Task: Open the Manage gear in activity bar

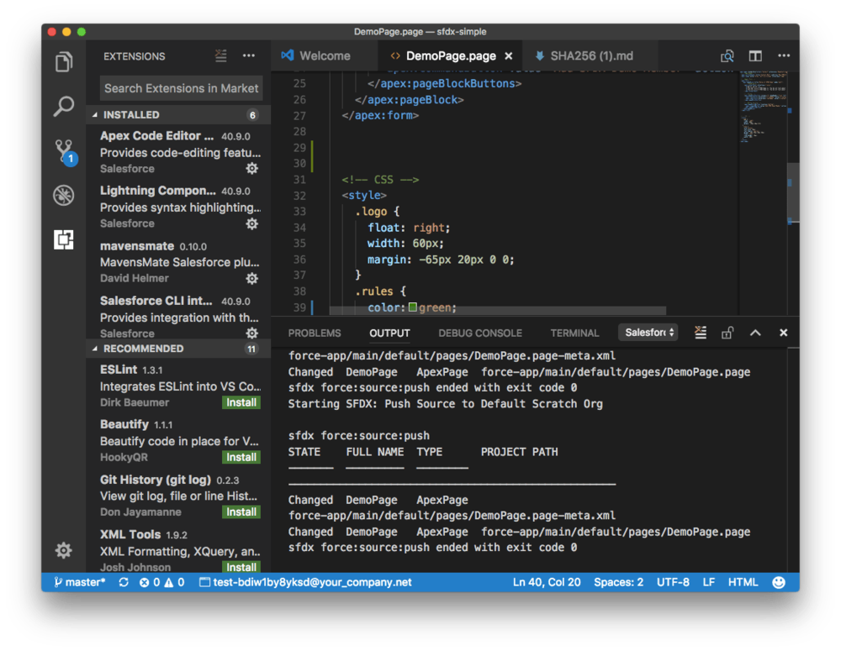Action: [x=63, y=550]
